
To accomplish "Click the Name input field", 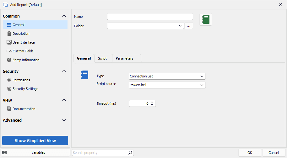I will [150, 17].
